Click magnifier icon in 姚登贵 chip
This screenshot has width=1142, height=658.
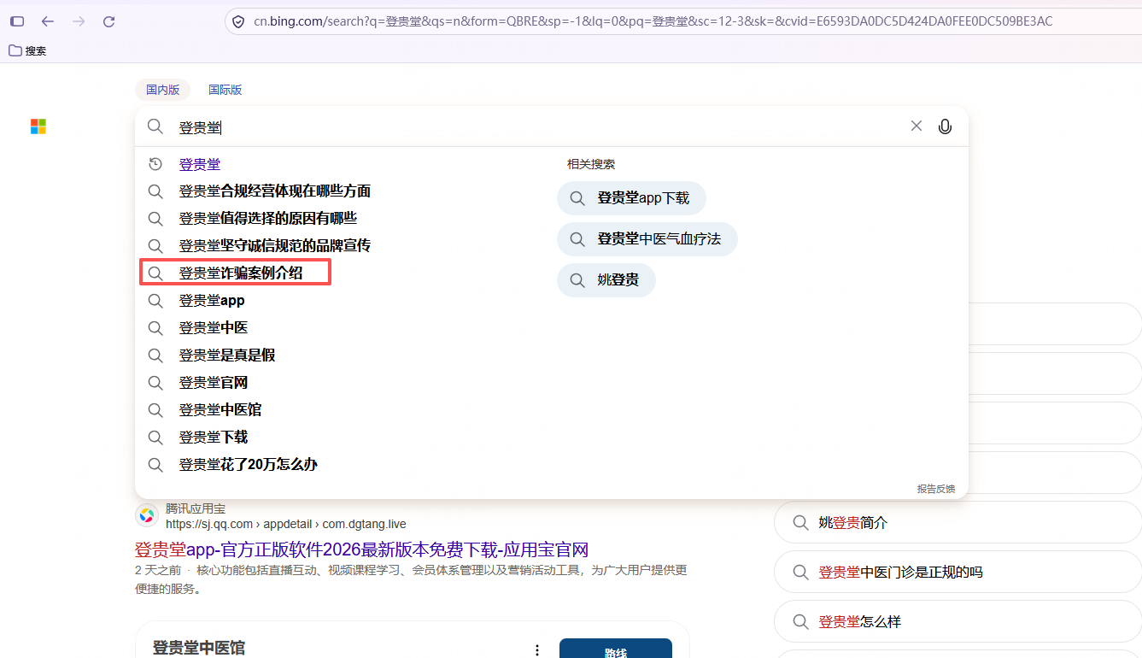tap(578, 280)
